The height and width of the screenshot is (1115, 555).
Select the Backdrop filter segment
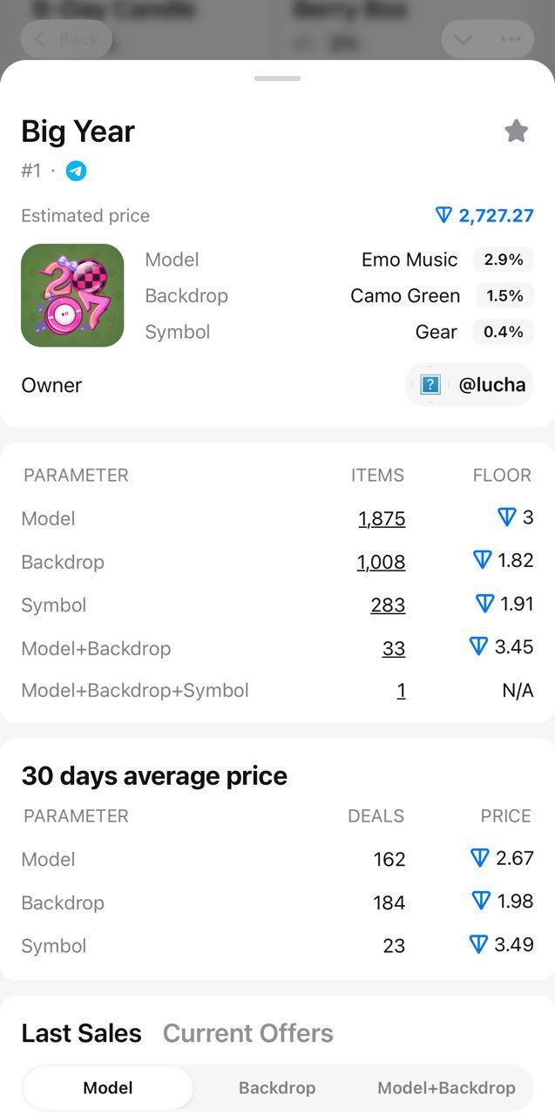pyautogui.click(x=277, y=1087)
